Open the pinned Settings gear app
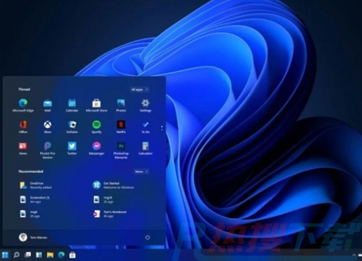Screen dimensions: 362x261 (145, 105)
